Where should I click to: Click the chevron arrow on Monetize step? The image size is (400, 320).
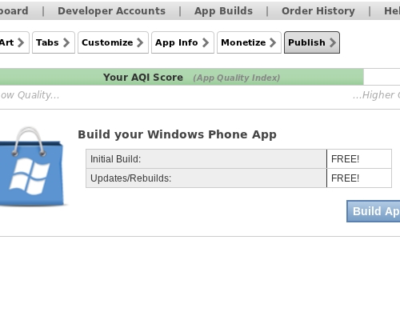tap(273, 42)
